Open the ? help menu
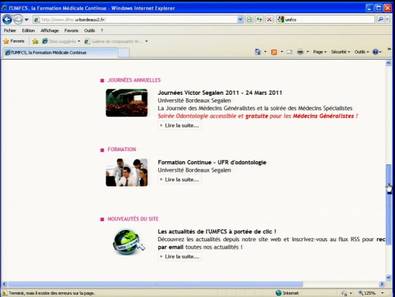Viewport: 395px width, 297px height. click(x=102, y=30)
